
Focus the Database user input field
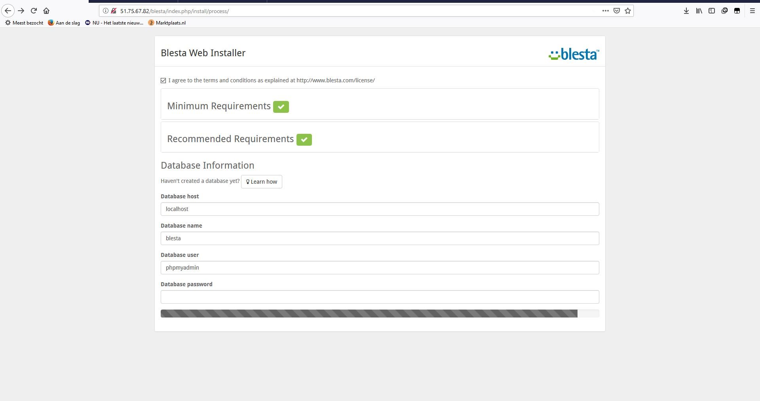[x=380, y=268]
